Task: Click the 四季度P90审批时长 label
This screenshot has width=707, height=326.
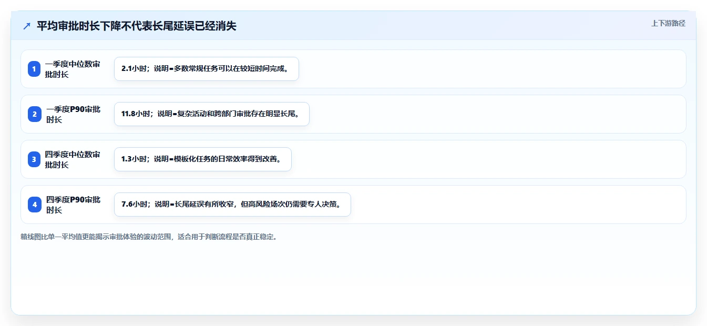Action: (73, 205)
